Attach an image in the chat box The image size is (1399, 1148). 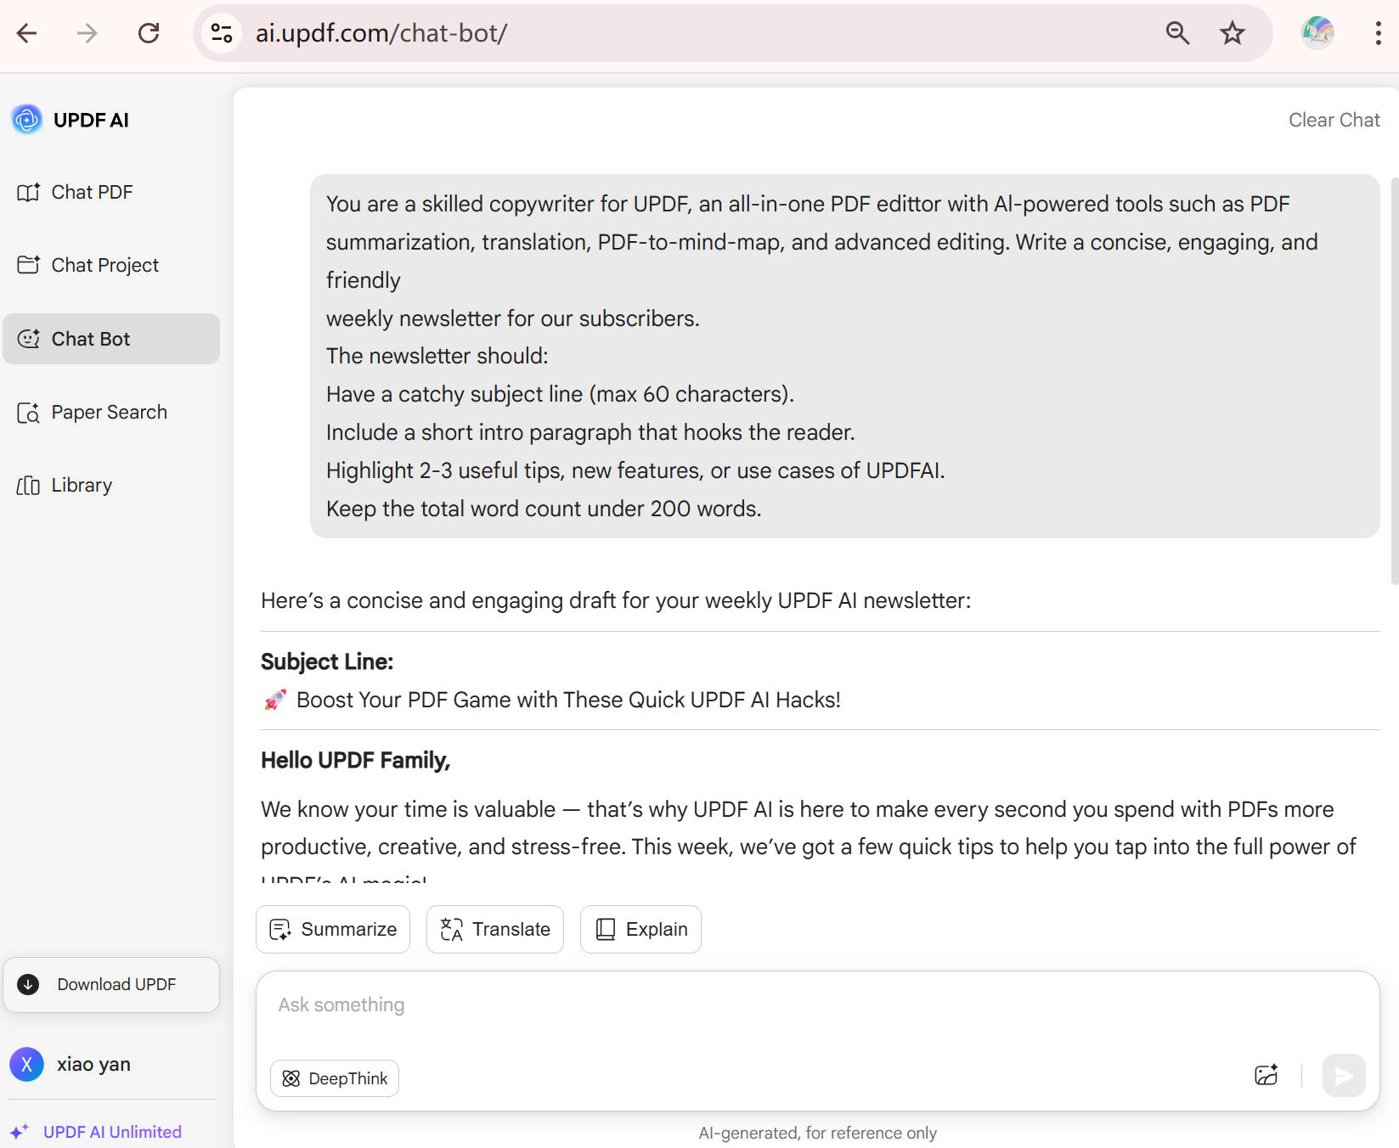(x=1266, y=1076)
